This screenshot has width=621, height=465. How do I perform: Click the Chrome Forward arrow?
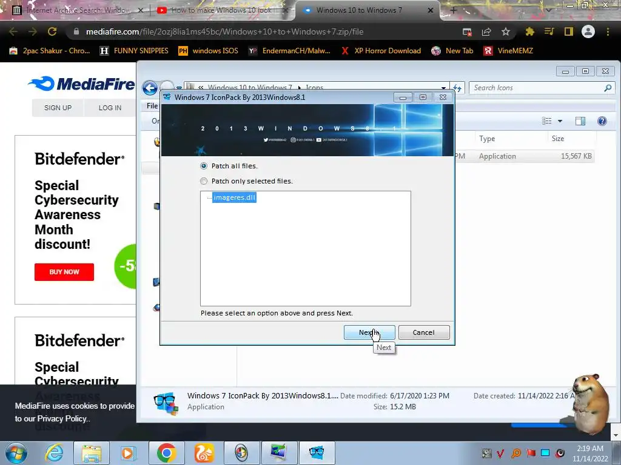[x=33, y=31]
